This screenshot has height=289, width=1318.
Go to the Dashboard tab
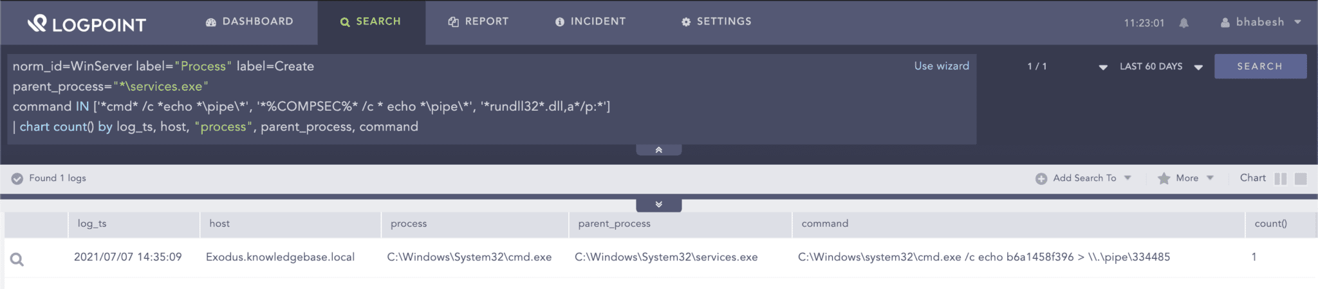tap(250, 22)
